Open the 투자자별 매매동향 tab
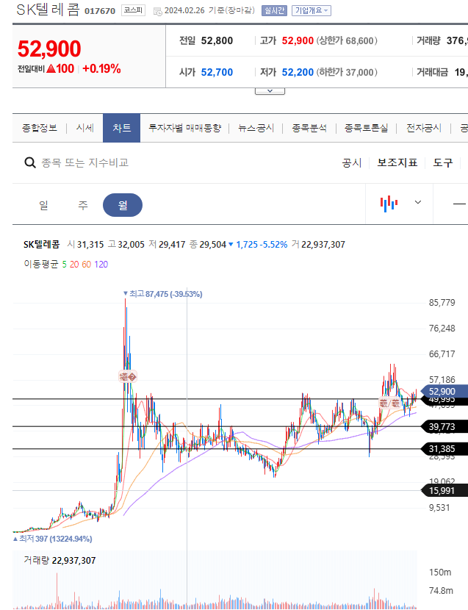Image resolution: width=468 pixels, height=610 pixels. (x=185, y=128)
